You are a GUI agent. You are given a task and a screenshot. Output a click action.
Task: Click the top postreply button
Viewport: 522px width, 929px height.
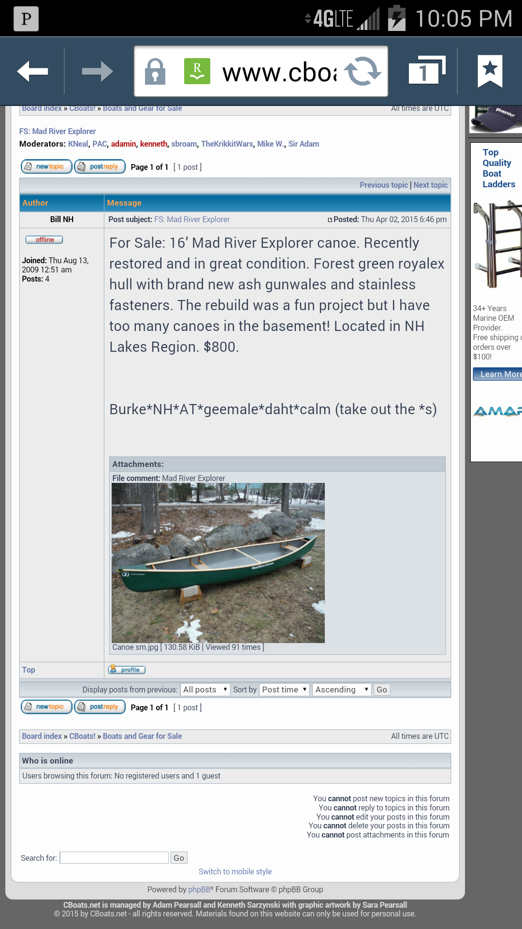tap(100, 166)
